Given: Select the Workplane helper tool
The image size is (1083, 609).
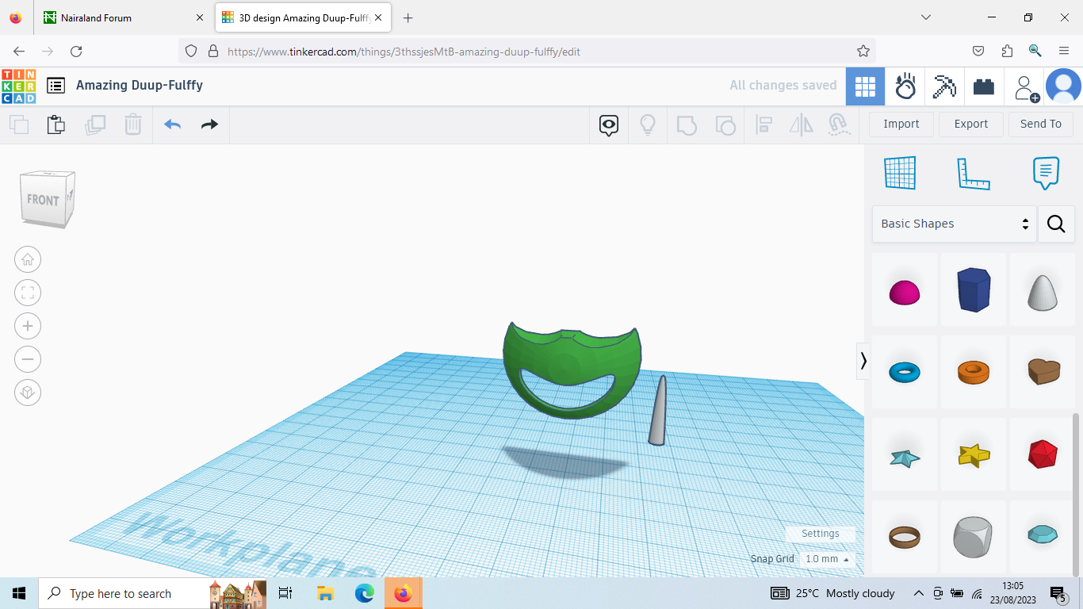Looking at the screenshot, I should coord(899,173).
